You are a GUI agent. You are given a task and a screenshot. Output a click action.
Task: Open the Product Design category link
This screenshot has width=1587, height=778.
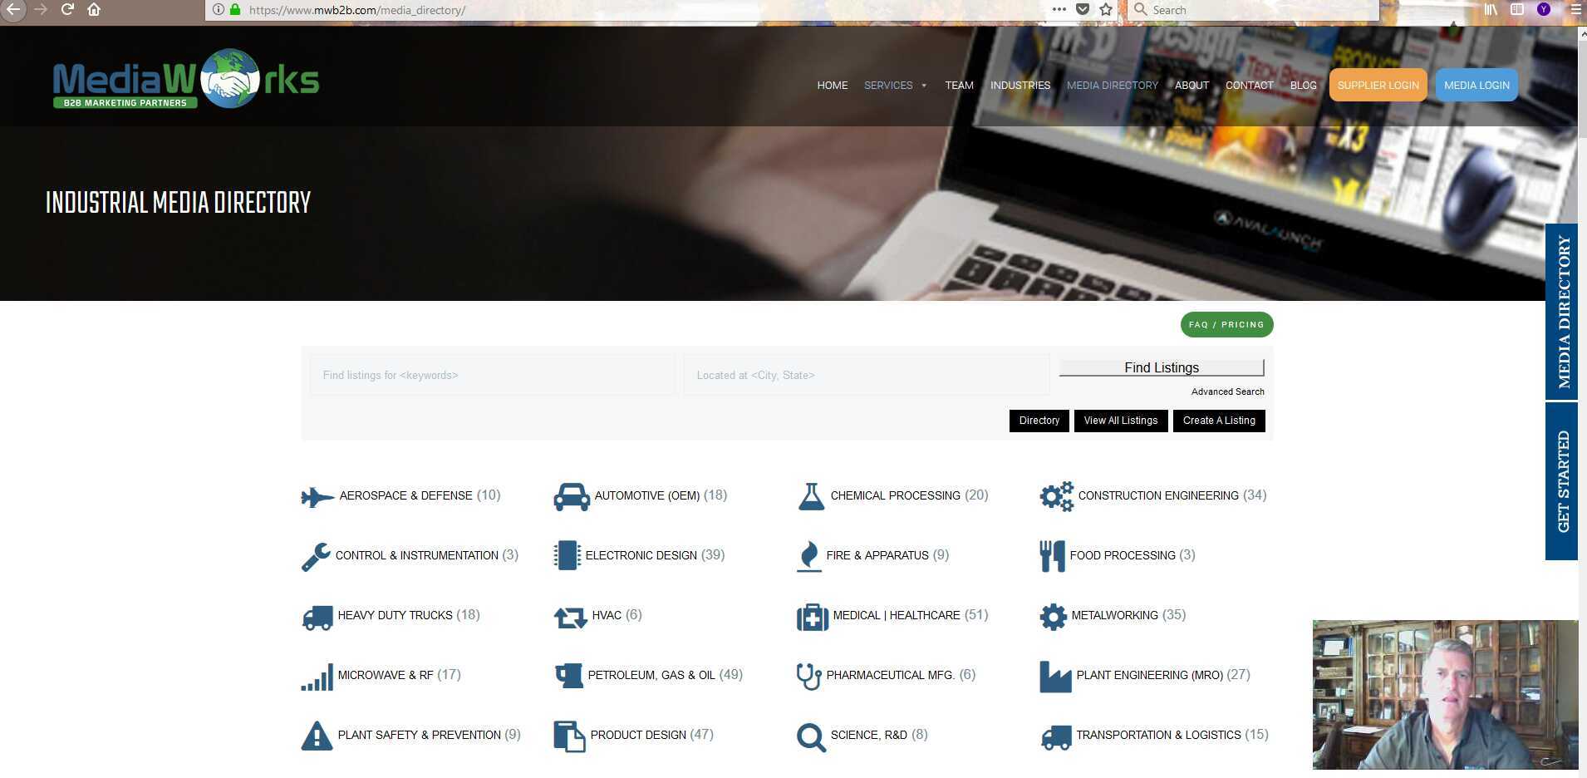[638, 736]
